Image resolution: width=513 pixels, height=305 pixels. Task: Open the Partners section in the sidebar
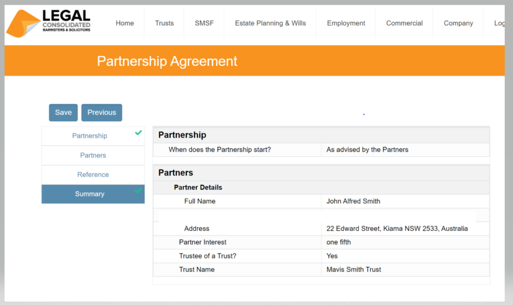pyautogui.click(x=93, y=155)
